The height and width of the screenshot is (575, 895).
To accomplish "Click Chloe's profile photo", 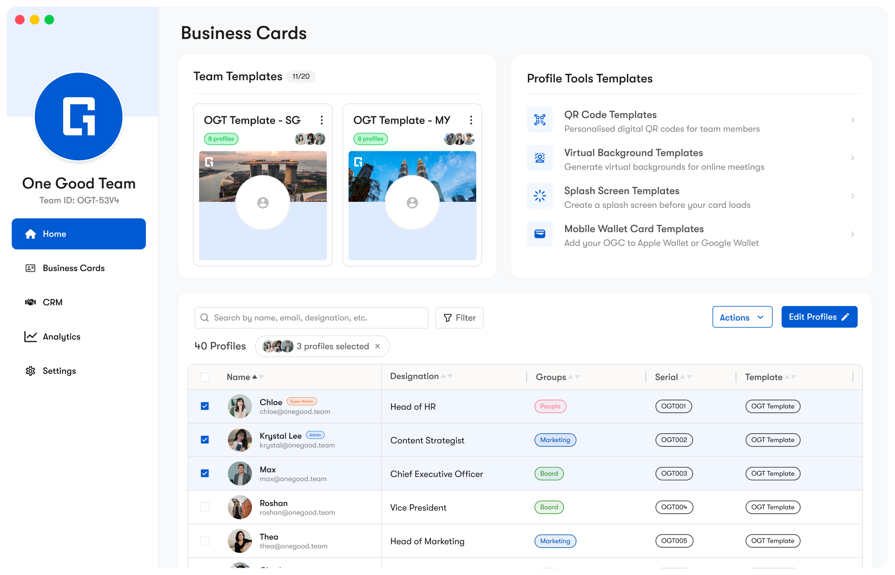I will (x=240, y=406).
